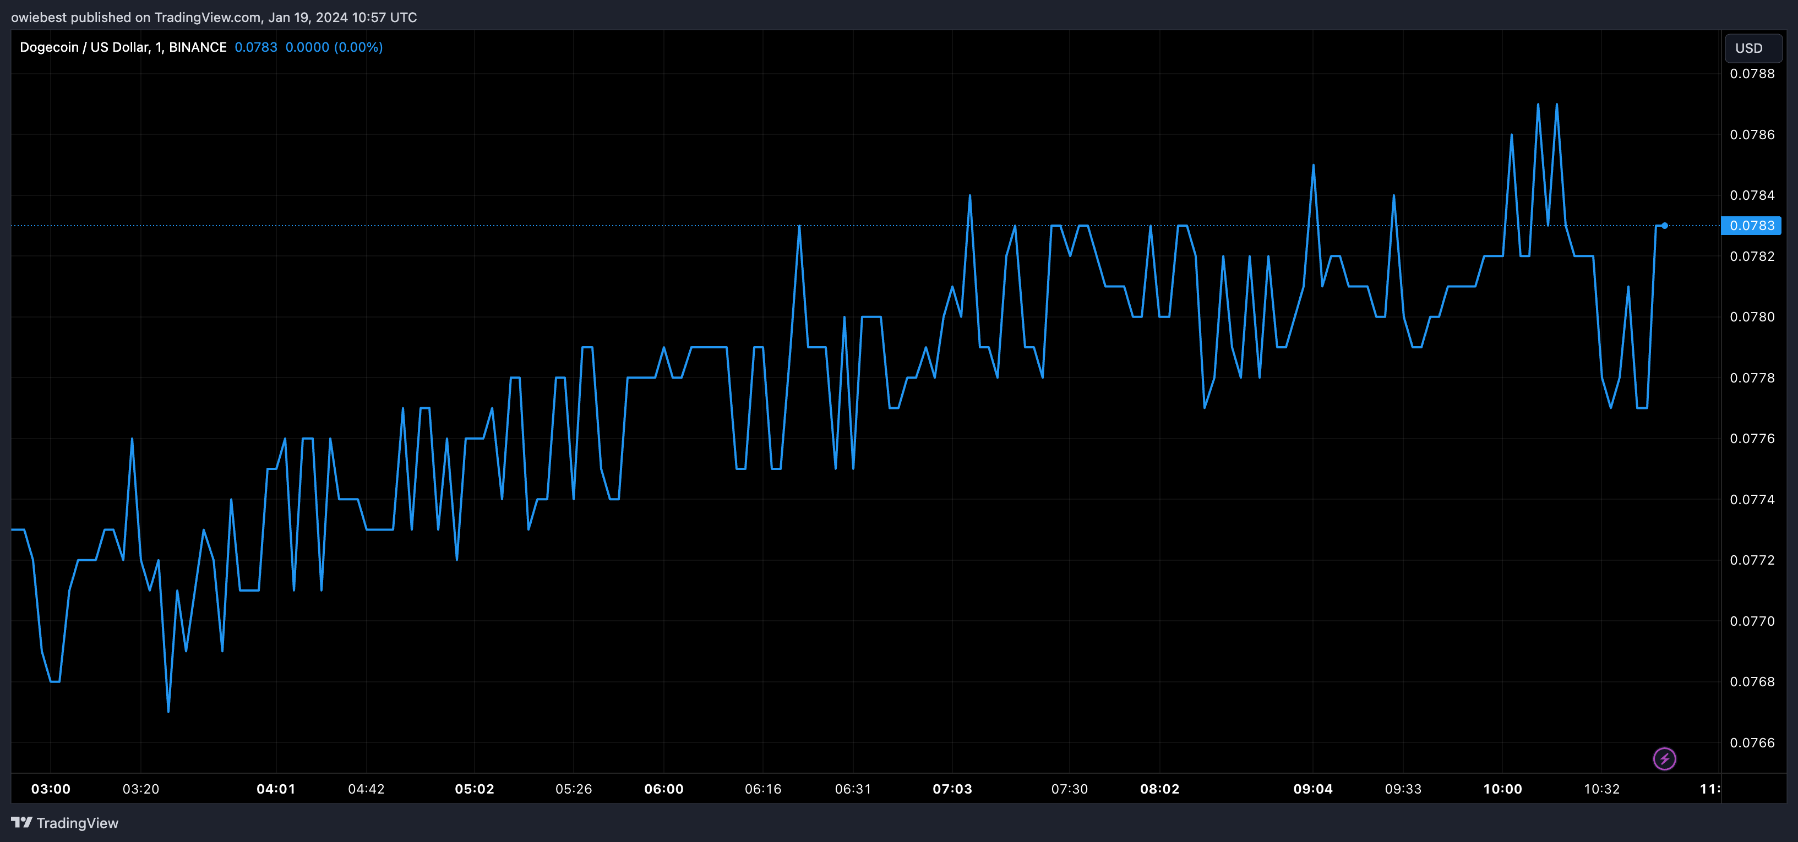
Task: Click the TradingView logo icon
Action: pyautogui.click(x=21, y=823)
